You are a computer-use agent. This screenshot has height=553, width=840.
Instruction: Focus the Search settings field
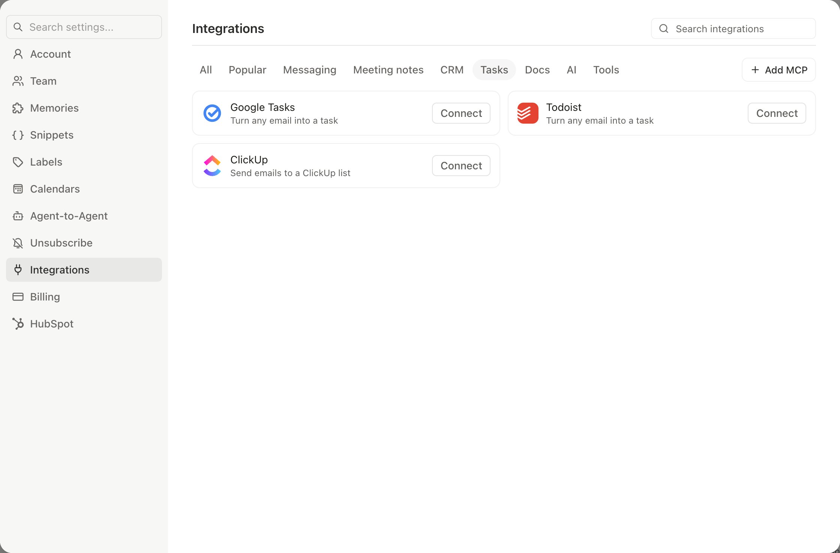(84, 27)
